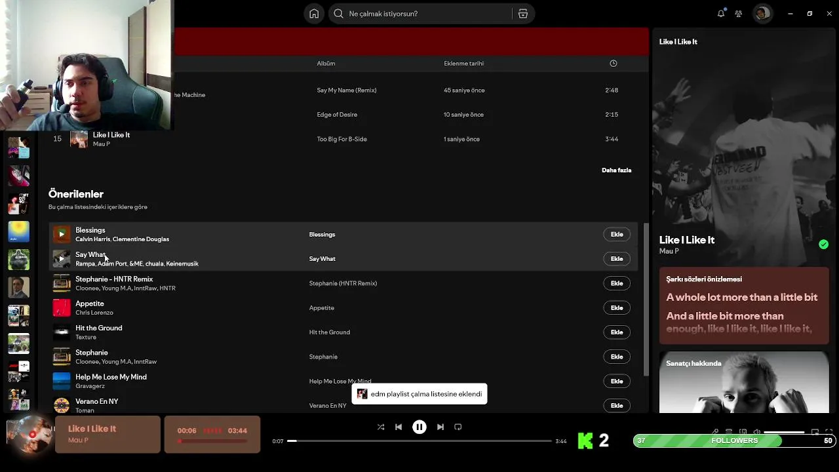Select the Stephanie track by Cloonee title
The image size is (839, 472).
[x=92, y=353]
